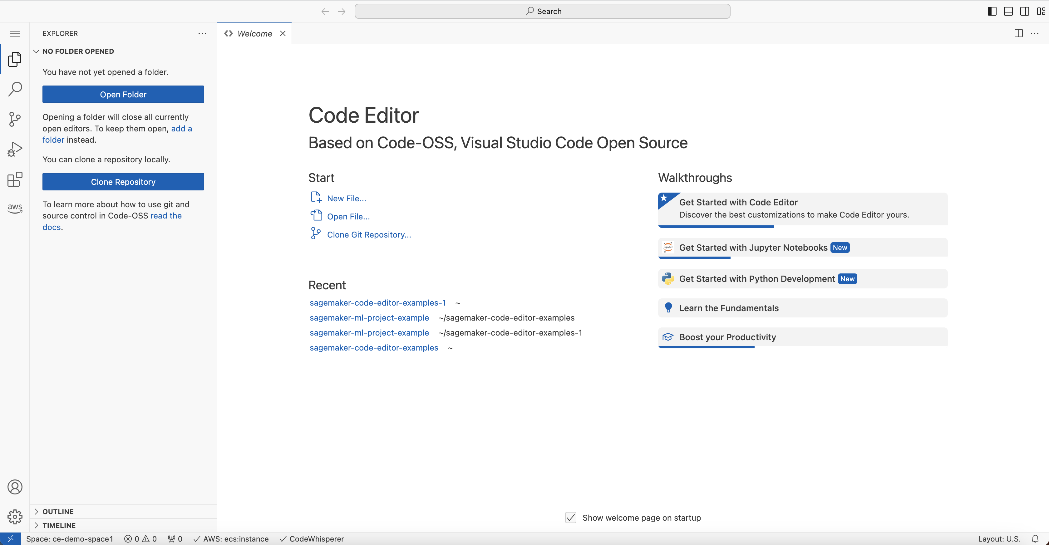
Task: Open the AWS Toolkit panel
Action: pyautogui.click(x=15, y=208)
